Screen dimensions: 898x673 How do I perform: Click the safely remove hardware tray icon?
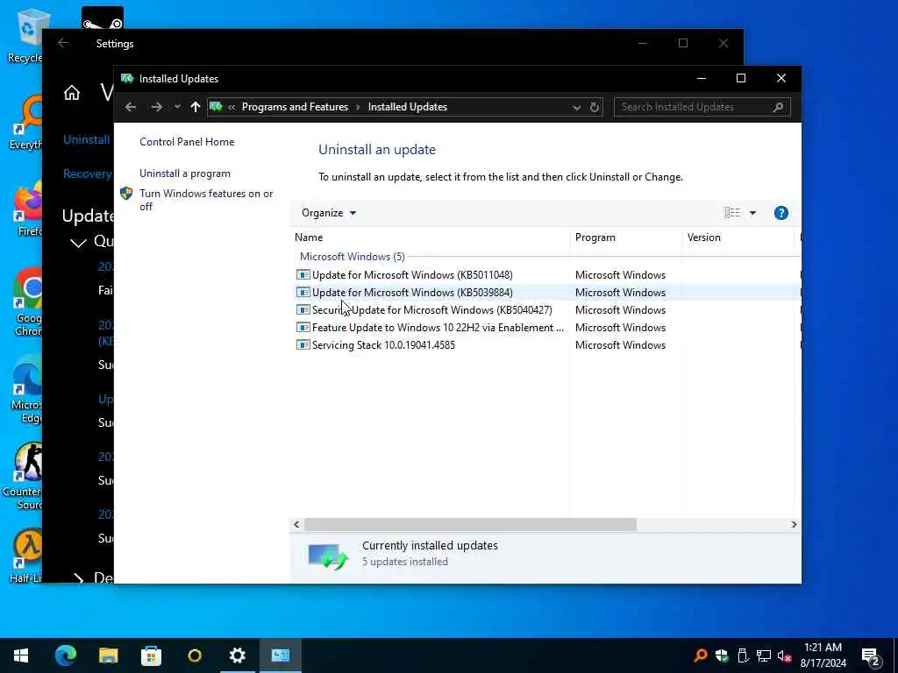coord(743,655)
